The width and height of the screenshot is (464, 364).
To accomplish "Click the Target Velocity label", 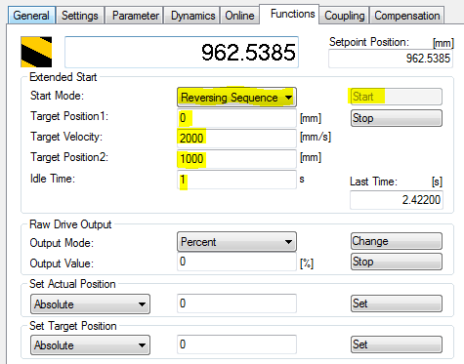I will click(66, 137).
